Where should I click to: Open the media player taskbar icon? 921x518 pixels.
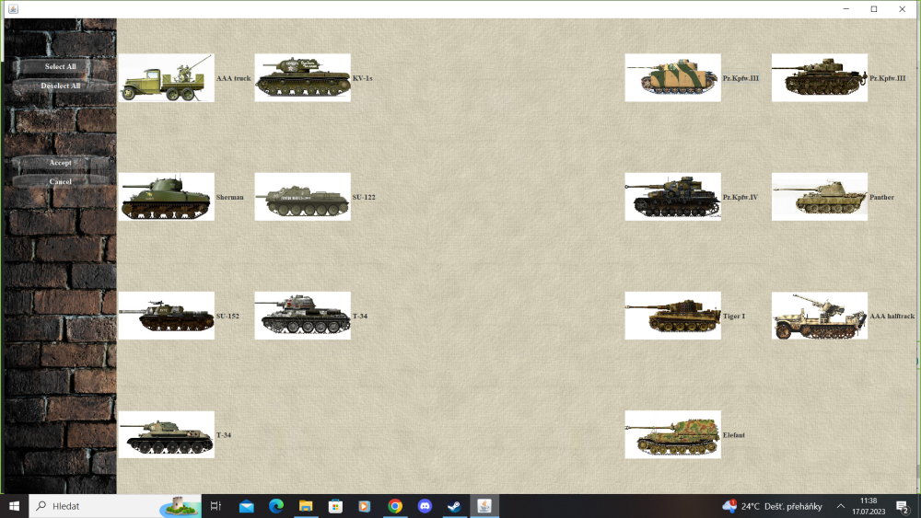(x=365, y=506)
